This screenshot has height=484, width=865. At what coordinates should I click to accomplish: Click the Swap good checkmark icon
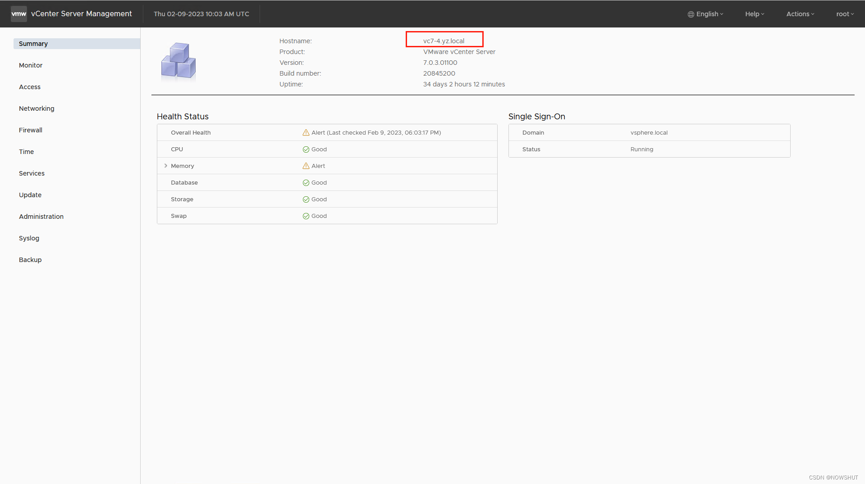pos(306,216)
